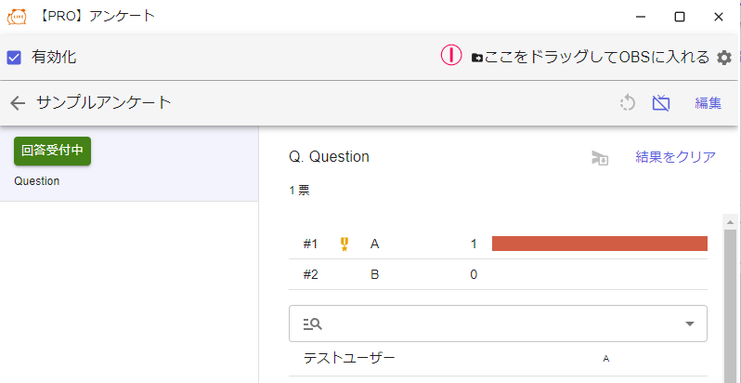
Task: Toggle the 回答受付中 status button
Action: coord(52,151)
